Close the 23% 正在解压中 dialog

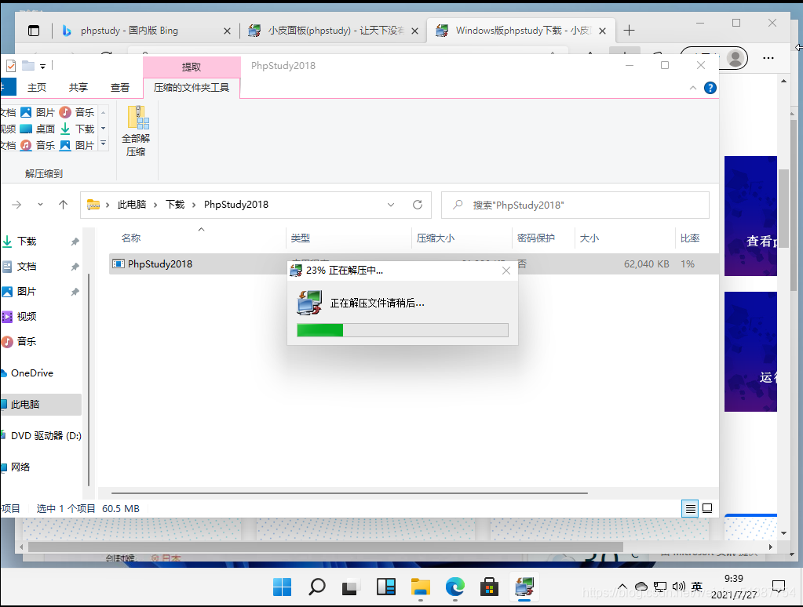506,271
